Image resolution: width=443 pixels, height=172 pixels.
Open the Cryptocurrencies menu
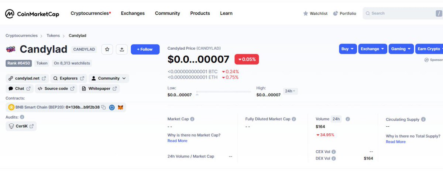point(90,14)
